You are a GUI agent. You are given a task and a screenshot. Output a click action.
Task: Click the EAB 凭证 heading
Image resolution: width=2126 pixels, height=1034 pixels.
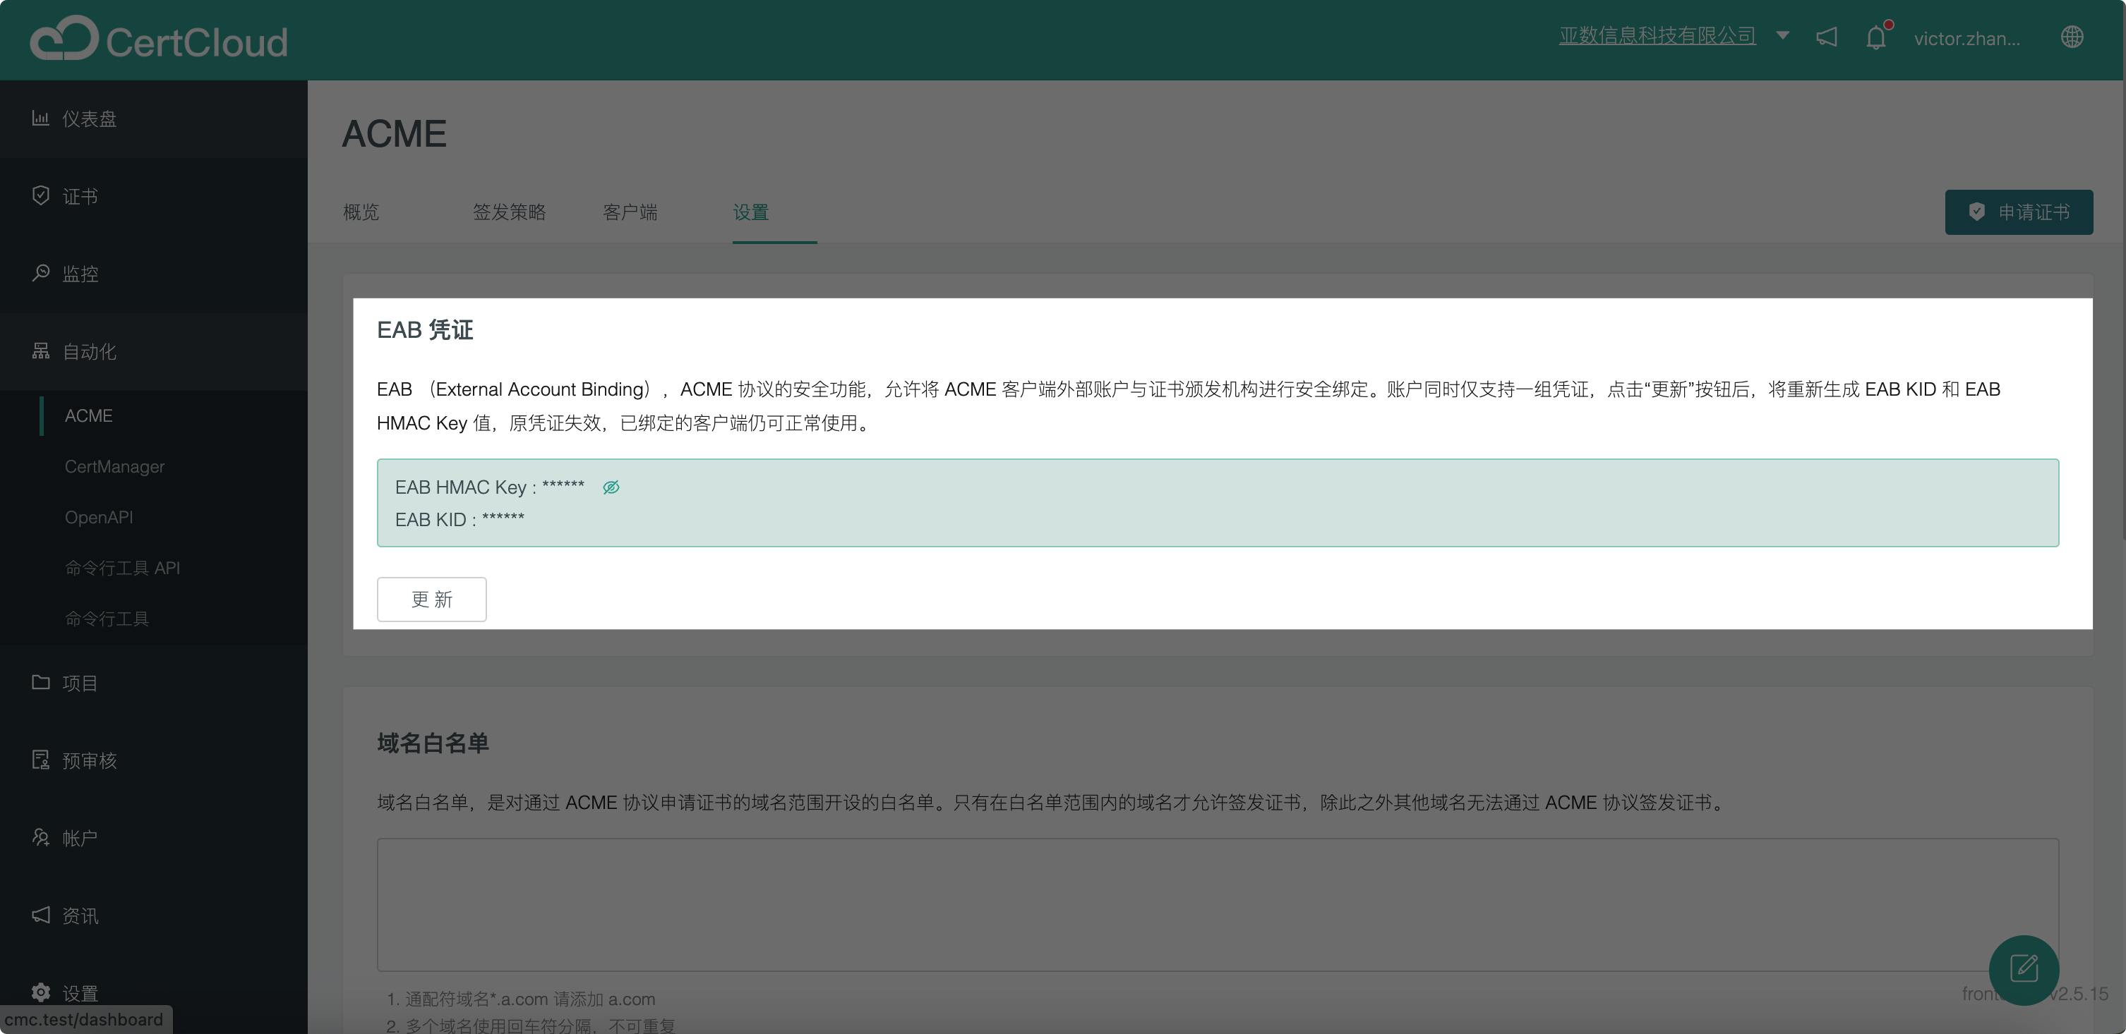pyautogui.click(x=425, y=330)
